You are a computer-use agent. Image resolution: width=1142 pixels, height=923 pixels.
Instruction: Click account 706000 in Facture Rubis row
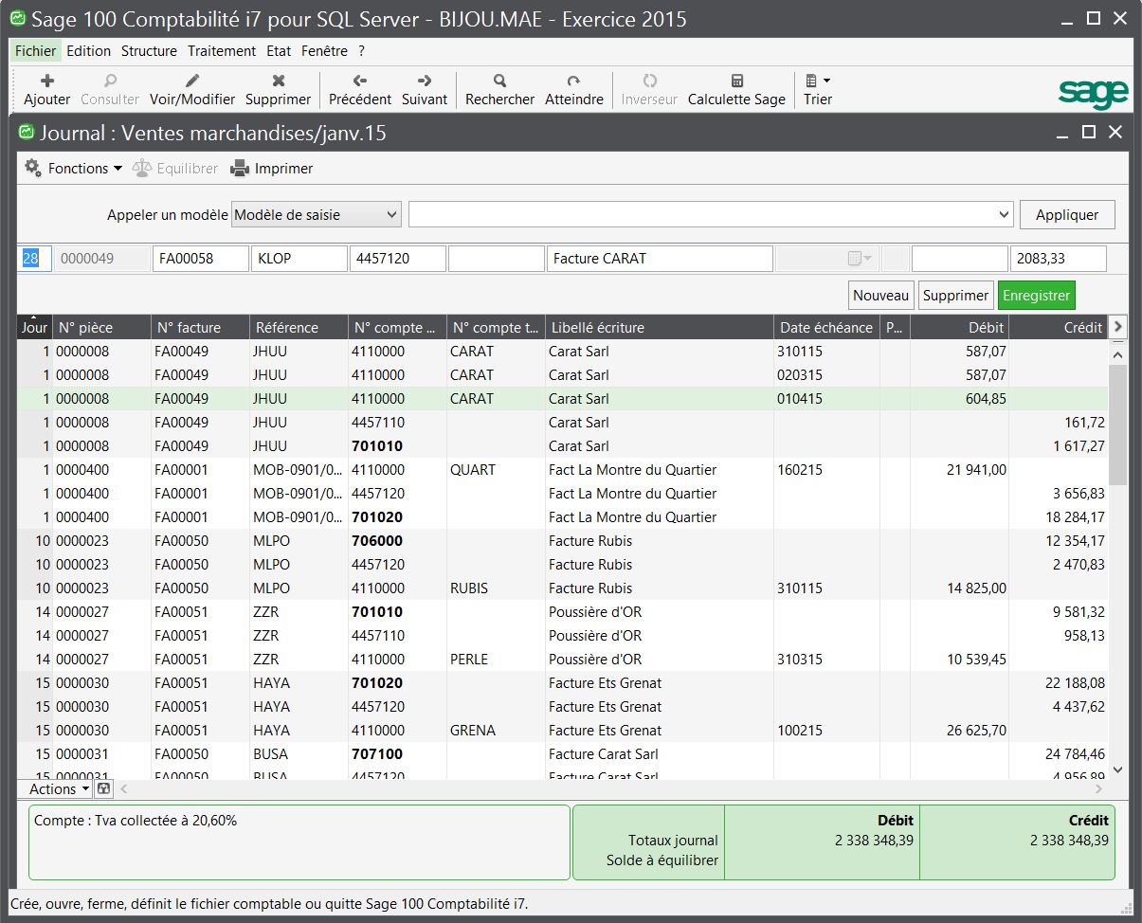pos(377,540)
